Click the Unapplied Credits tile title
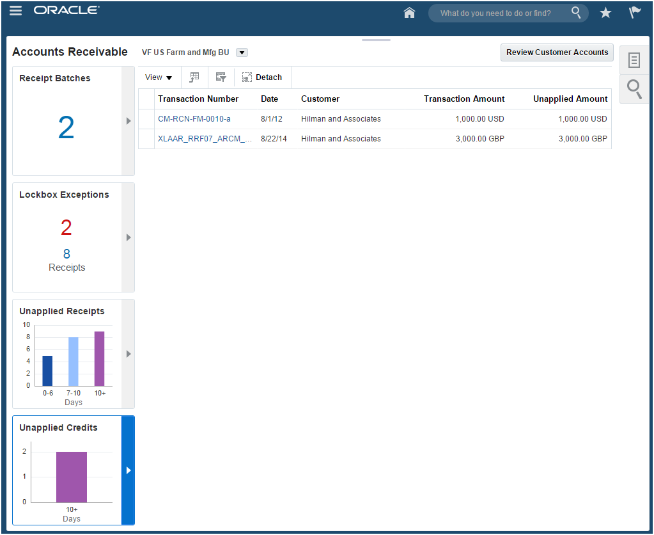654x535 pixels. pos(58,427)
